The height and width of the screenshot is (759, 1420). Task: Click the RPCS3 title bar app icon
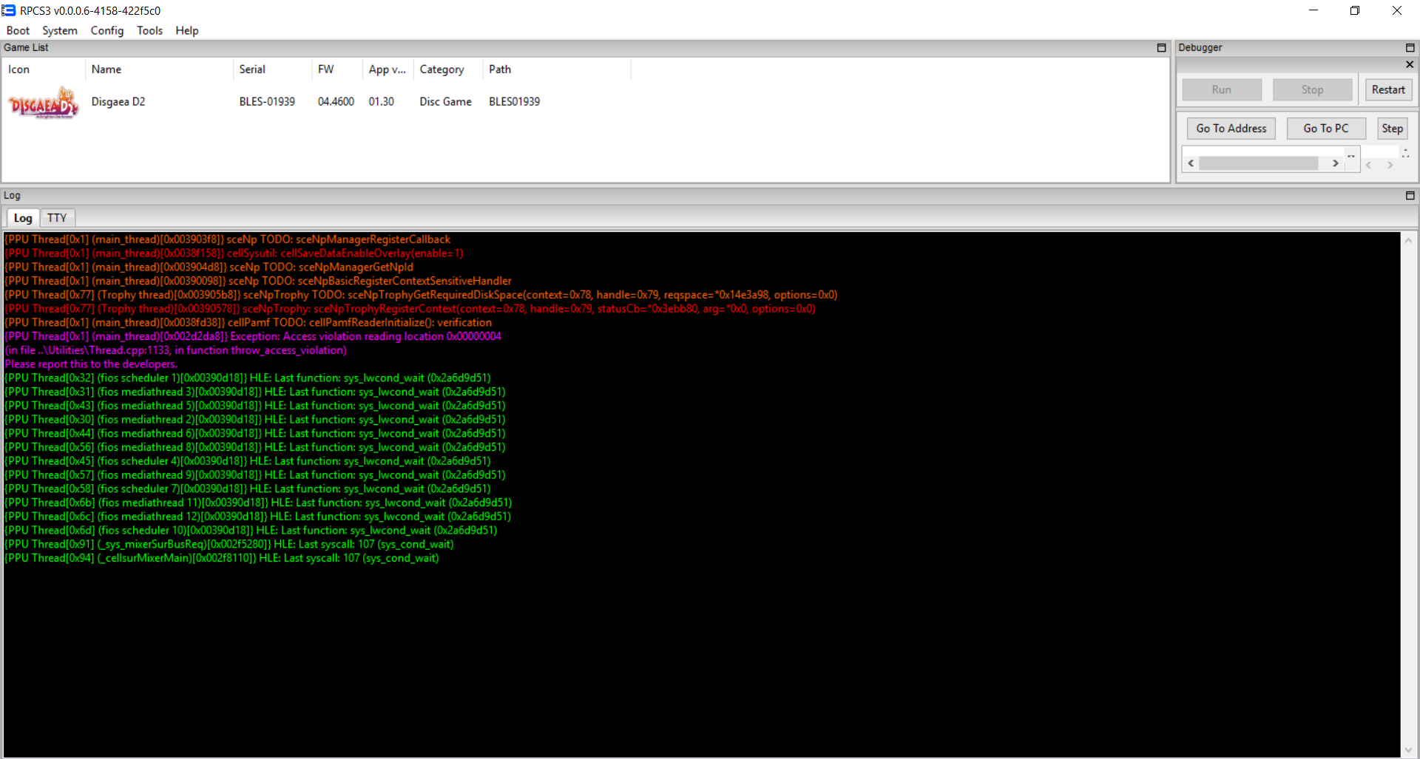(x=9, y=10)
